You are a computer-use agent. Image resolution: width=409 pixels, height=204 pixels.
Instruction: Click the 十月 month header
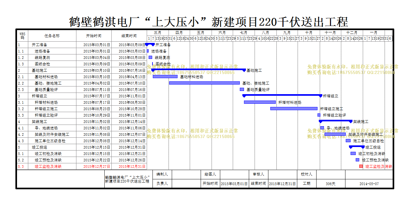(x=309, y=33)
